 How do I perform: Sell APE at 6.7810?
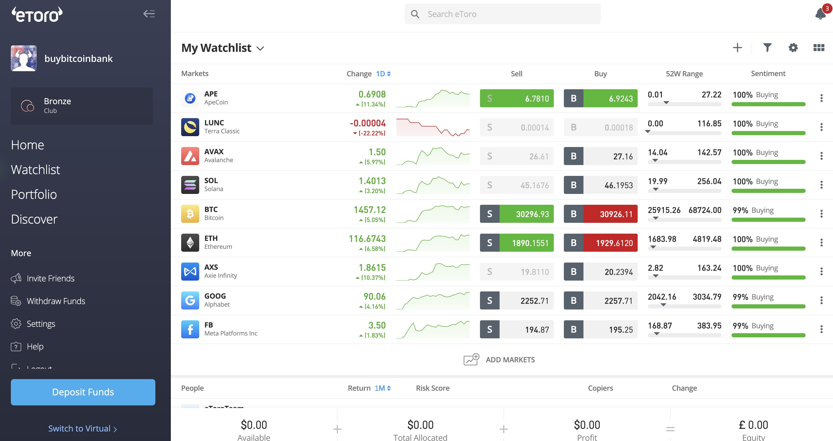(517, 98)
